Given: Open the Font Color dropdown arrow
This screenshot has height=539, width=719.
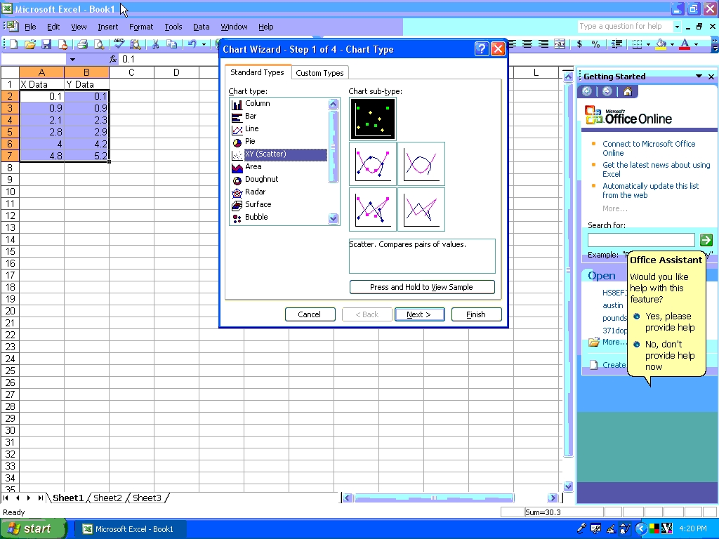Looking at the screenshot, I should tap(696, 44).
